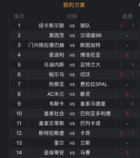Select option 3 for 皇家社会 match
Screen dimensions: 140x158
click(127, 114)
